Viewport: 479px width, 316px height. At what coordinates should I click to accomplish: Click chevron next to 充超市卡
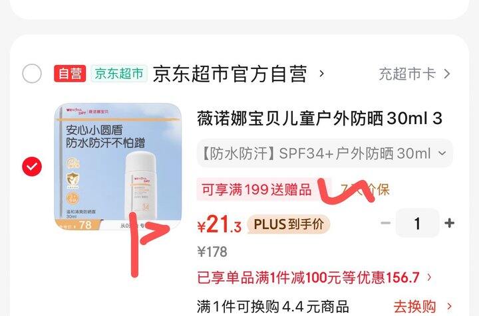pyautogui.click(x=447, y=74)
